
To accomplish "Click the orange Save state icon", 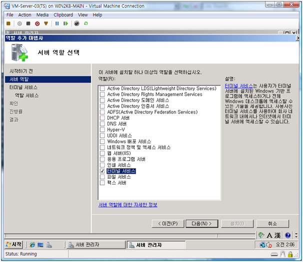I will click(46, 23).
